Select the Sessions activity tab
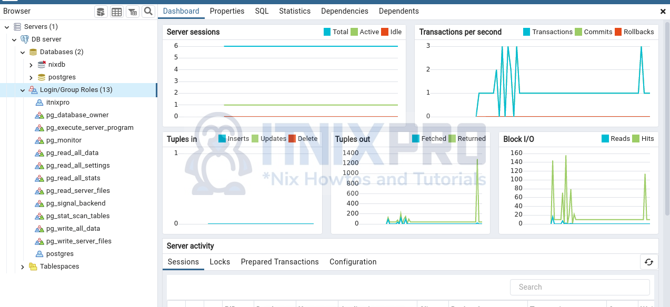 pyautogui.click(x=183, y=262)
